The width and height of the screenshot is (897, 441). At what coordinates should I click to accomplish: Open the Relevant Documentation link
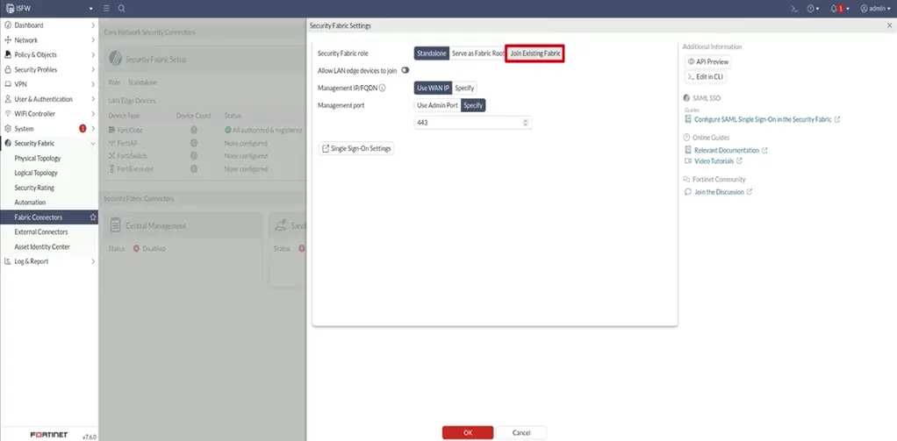point(727,150)
